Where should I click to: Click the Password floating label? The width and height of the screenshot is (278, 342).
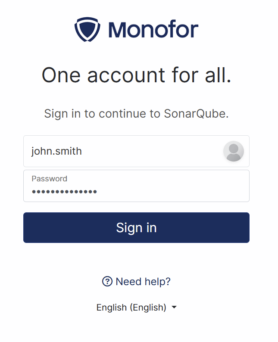click(x=49, y=179)
